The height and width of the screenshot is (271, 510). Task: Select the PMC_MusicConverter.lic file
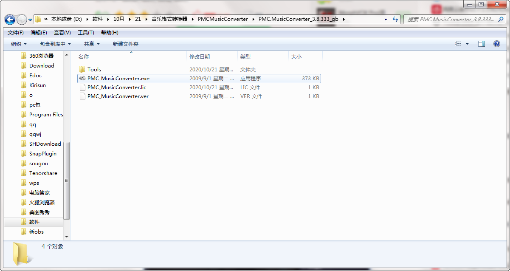116,88
